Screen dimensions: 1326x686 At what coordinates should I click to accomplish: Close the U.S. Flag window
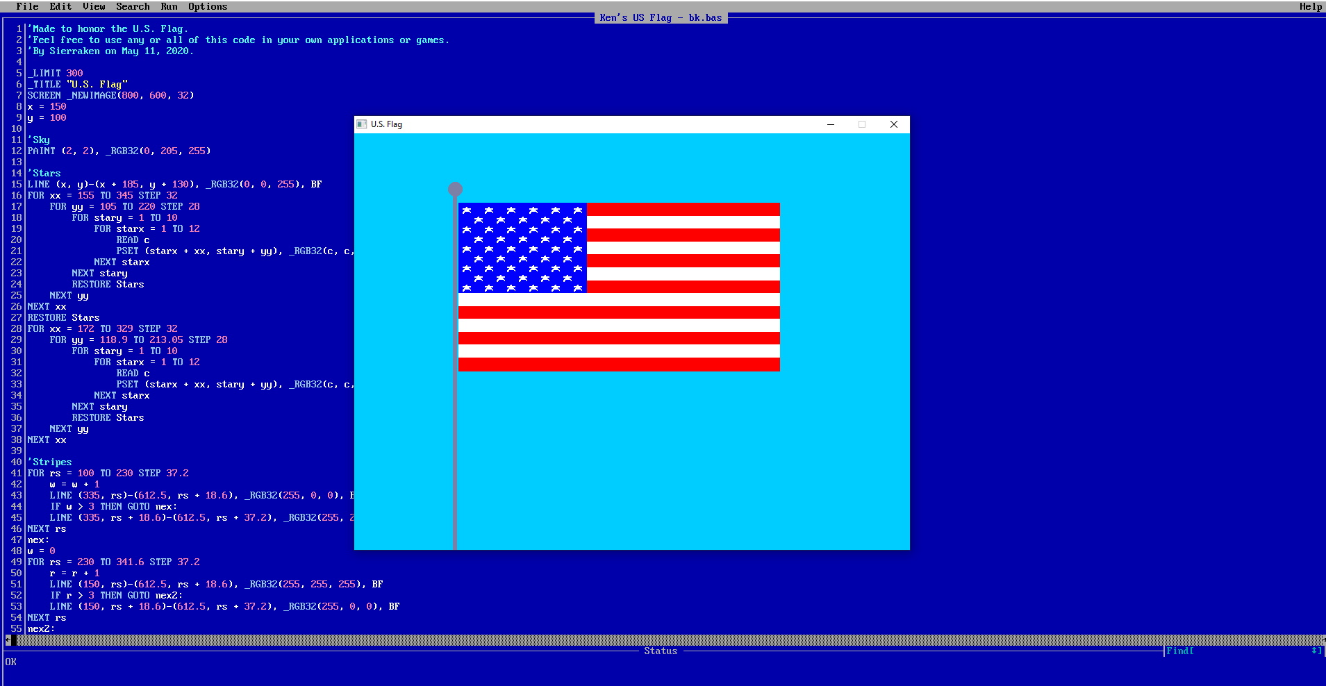coord(894,124)
